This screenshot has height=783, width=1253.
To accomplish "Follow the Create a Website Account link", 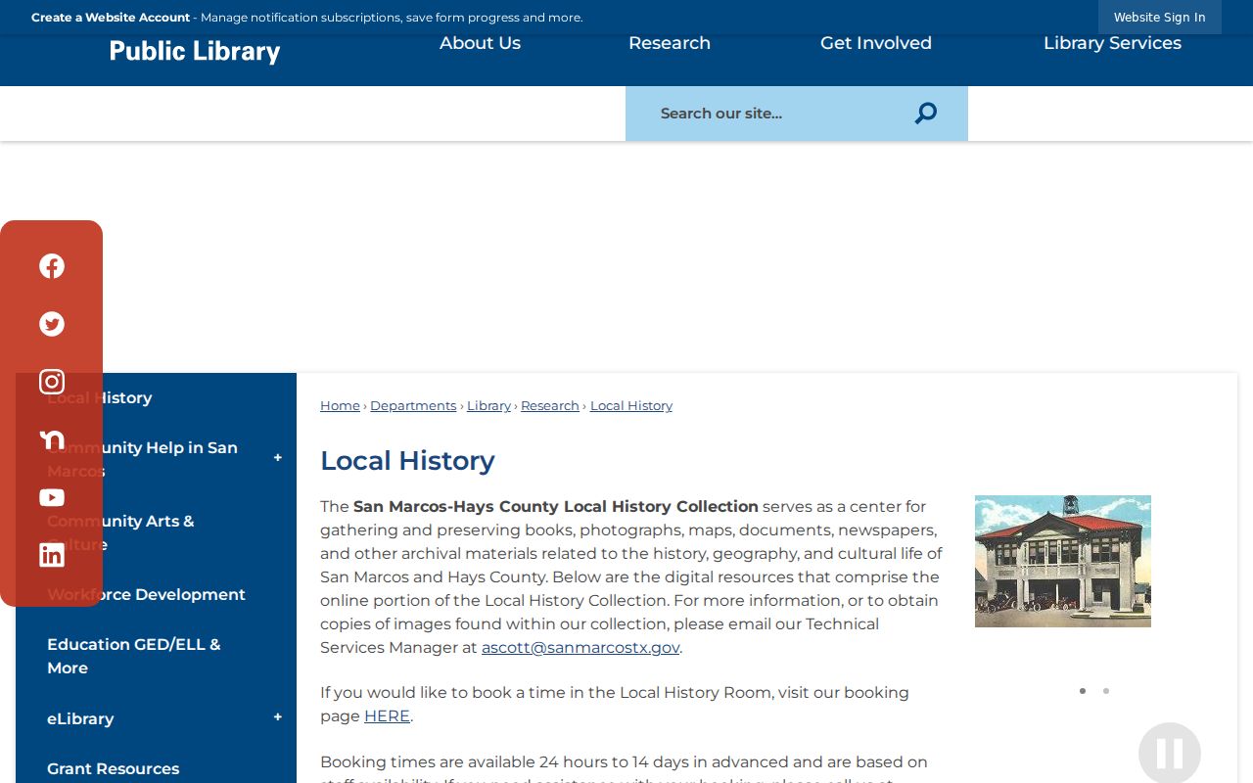I will tap(111, 17).
